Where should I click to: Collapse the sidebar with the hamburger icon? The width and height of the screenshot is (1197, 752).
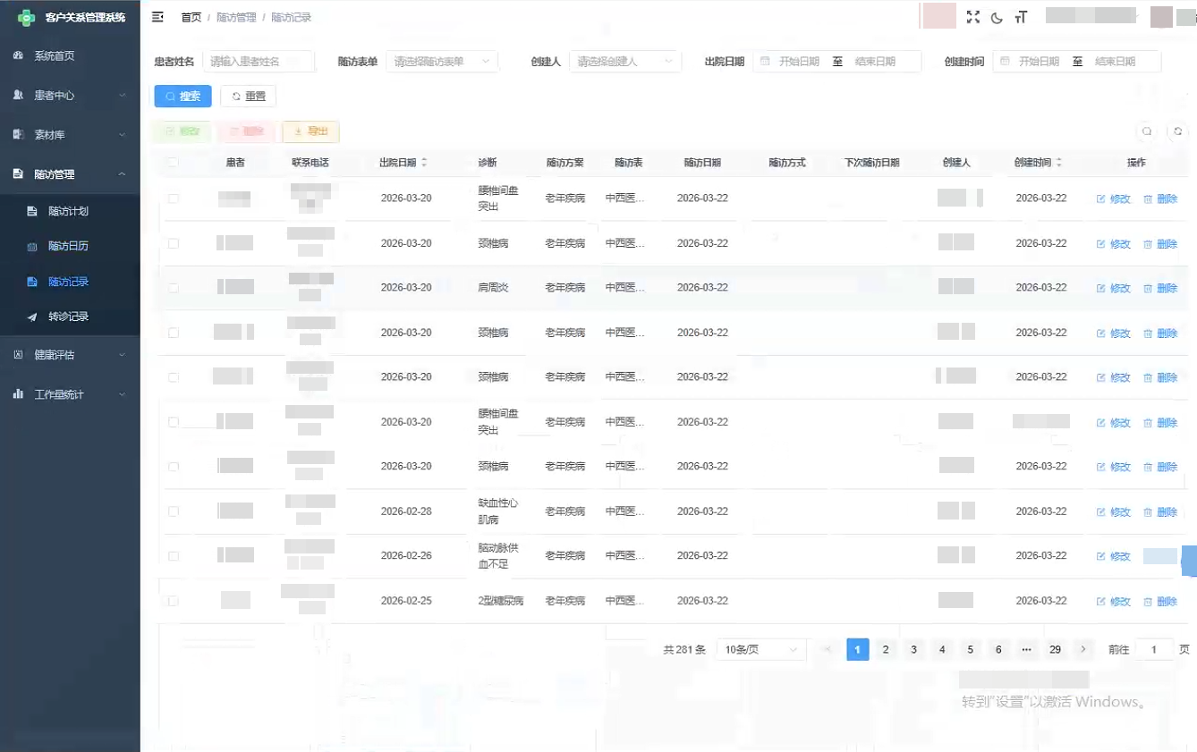(158, 17)
